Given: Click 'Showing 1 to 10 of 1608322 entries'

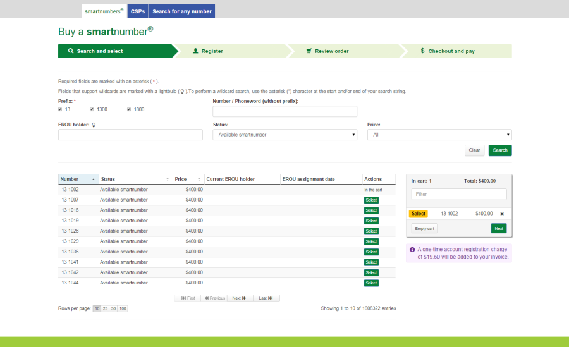Looking at the screenshot, I should [358, 308].
